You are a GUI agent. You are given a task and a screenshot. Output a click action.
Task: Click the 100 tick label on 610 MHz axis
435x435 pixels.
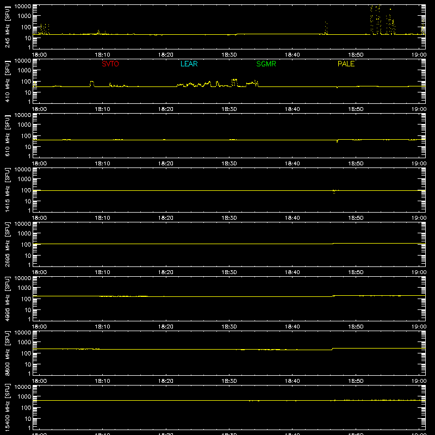coord(26,136)
